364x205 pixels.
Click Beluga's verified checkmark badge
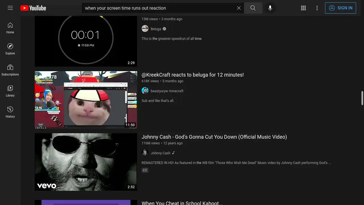[x=164, y=29]
